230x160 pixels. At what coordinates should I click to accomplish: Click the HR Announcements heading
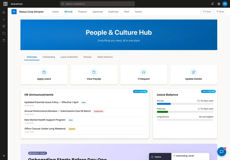(39, 95)
